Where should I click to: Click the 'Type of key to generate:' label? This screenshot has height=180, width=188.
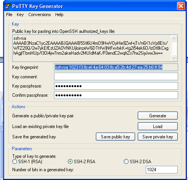(34, 156)
